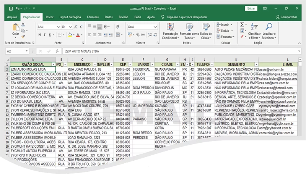The image size is (306, 174).
Task: Merge and center cells
Action: [118, 35]
